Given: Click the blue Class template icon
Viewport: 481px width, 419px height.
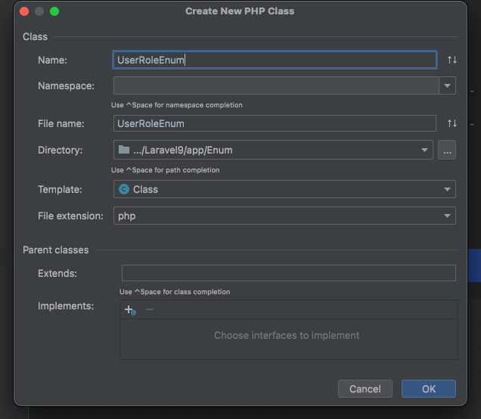Looking at the screenshot, I should (124, 189).
